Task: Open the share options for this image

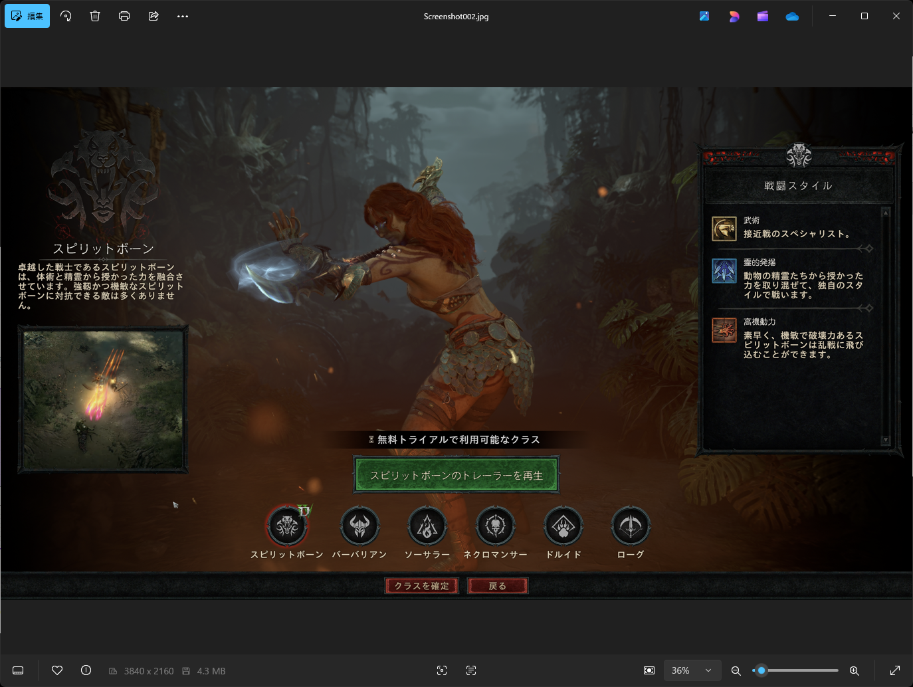Action: tap(153, 16)
